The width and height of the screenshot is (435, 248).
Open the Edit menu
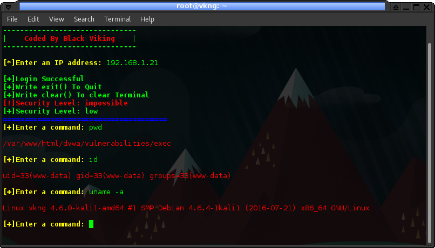pos(33,19)
